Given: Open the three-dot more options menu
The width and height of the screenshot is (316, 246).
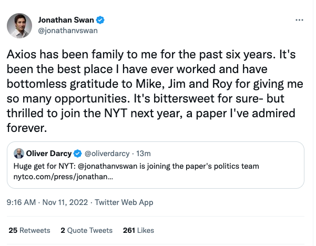Looking at the screenshot, I should click(x=299, y=20).
